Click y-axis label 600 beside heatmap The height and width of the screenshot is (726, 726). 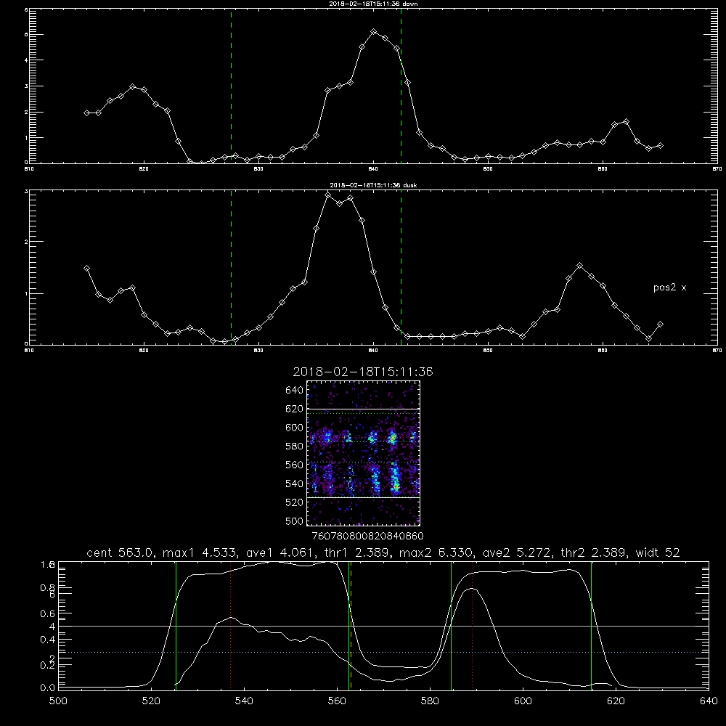point(295,428)
